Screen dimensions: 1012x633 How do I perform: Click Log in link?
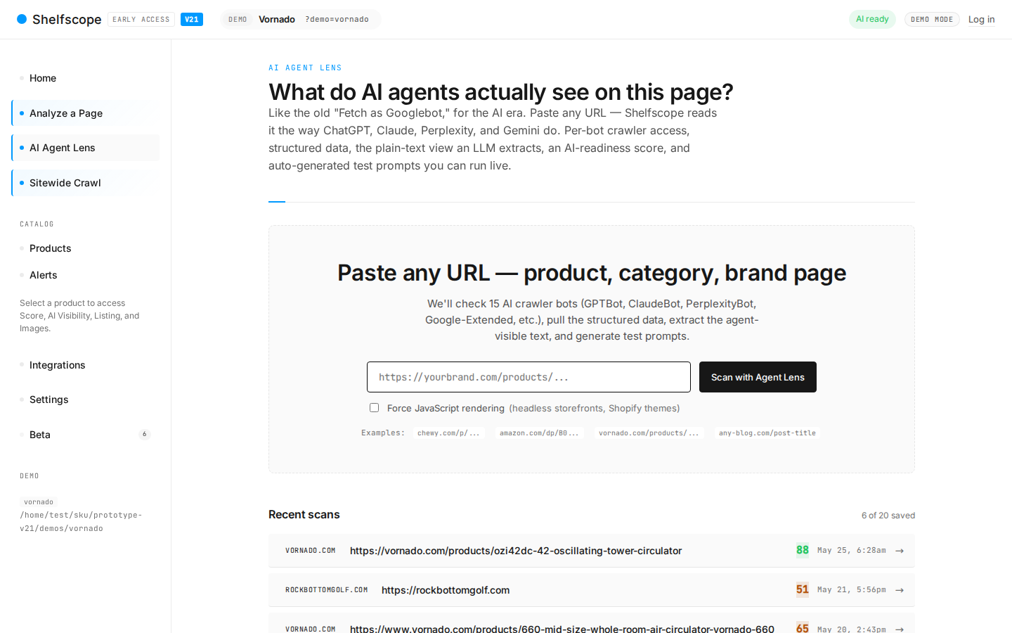click(981, 20)
